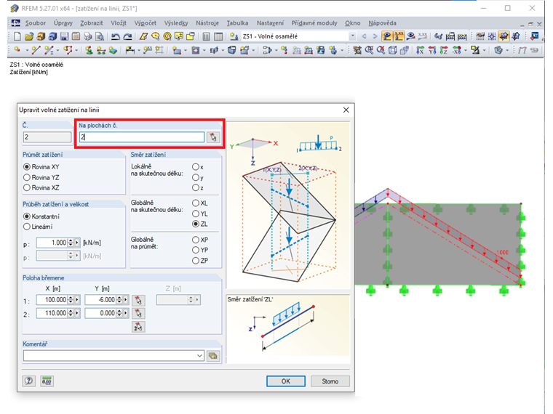Activate zoom window magnifier tool
Screen dimensions: 553x414
[x=369, y=50]
